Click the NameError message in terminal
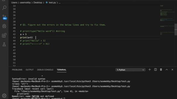Viewport: 177px width, 99px height. coord(33,96)
